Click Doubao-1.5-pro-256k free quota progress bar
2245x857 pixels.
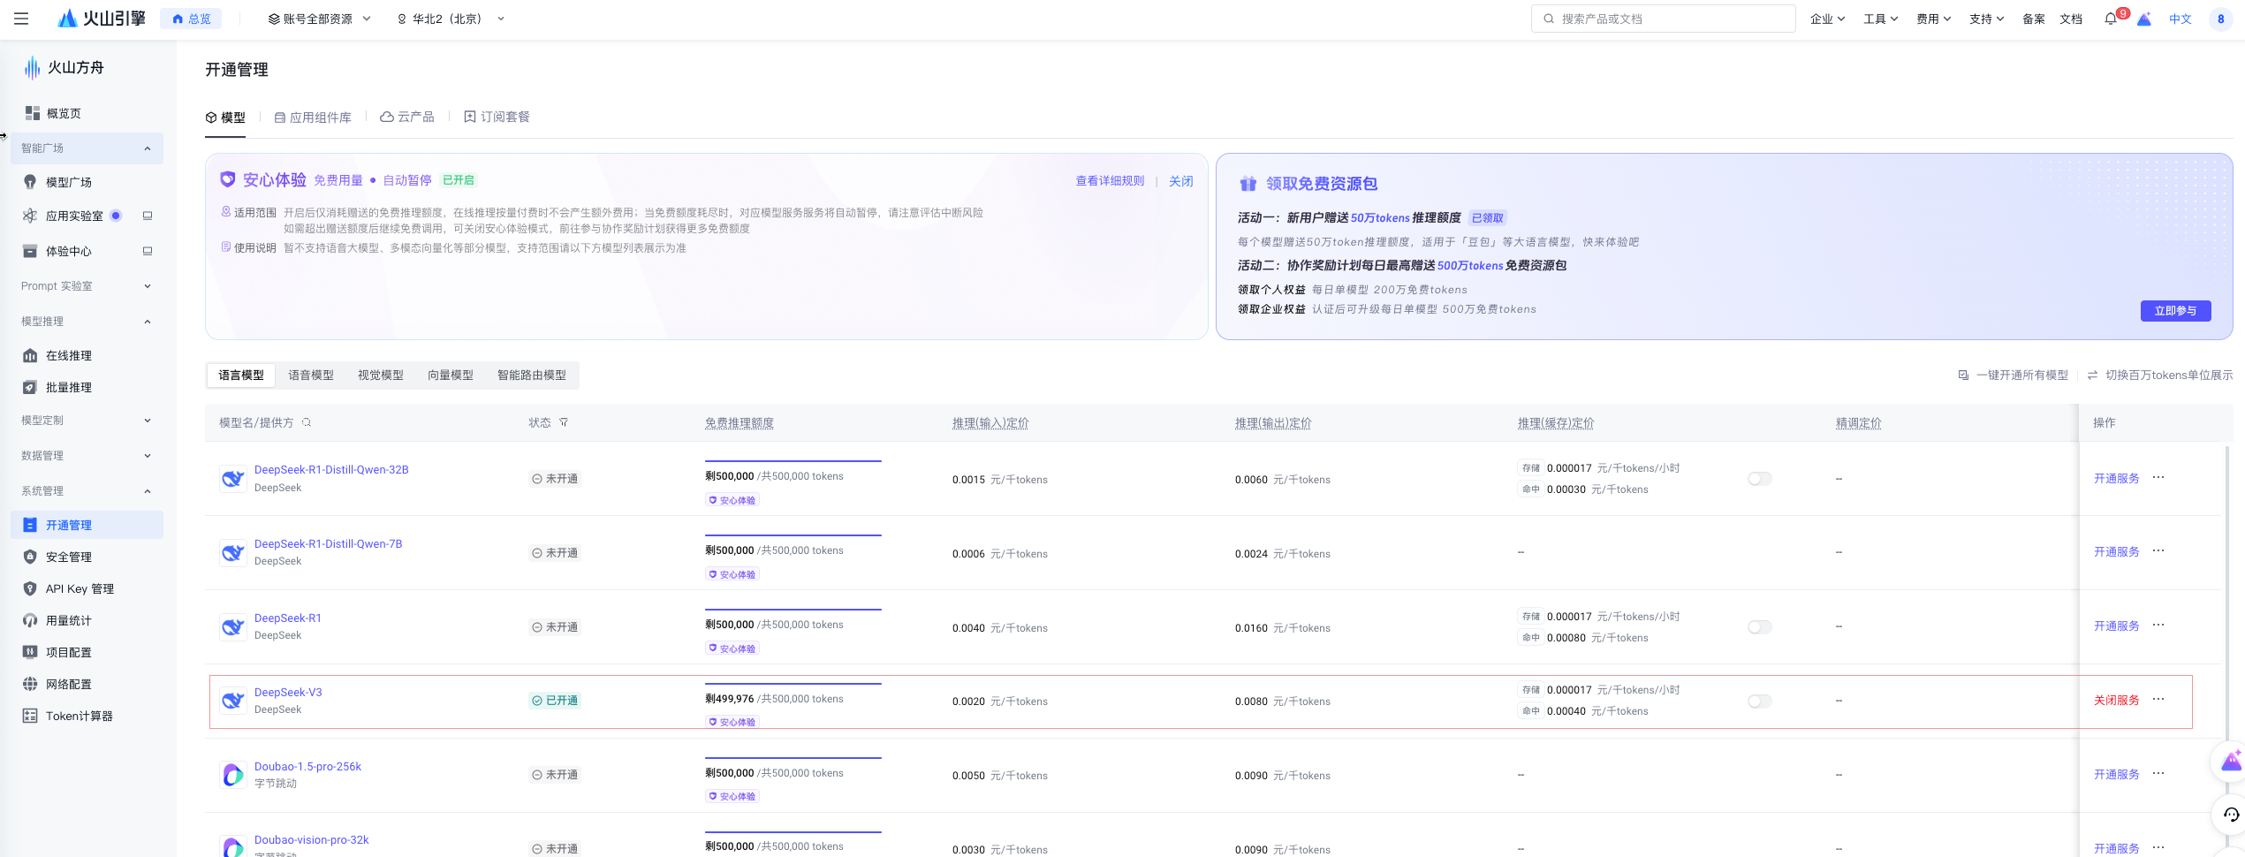793,758
